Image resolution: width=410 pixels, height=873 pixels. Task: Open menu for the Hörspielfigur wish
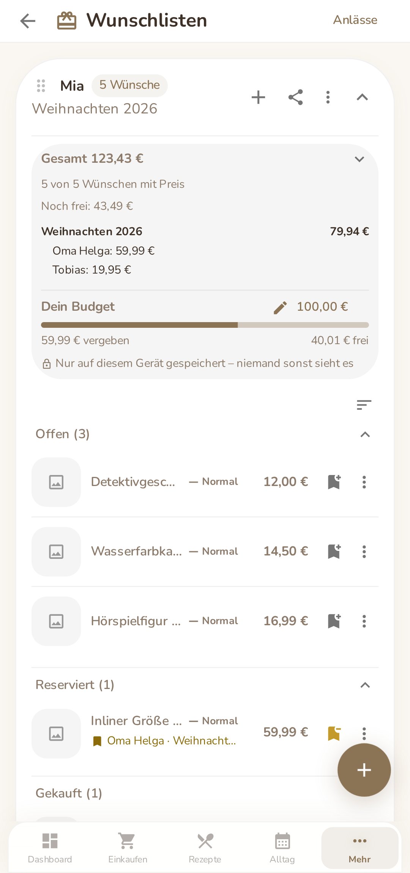[364, 621]
